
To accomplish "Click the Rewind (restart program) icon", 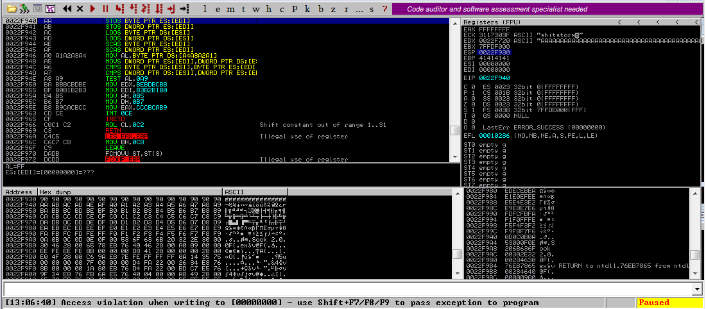I will [x=67, y=9].
